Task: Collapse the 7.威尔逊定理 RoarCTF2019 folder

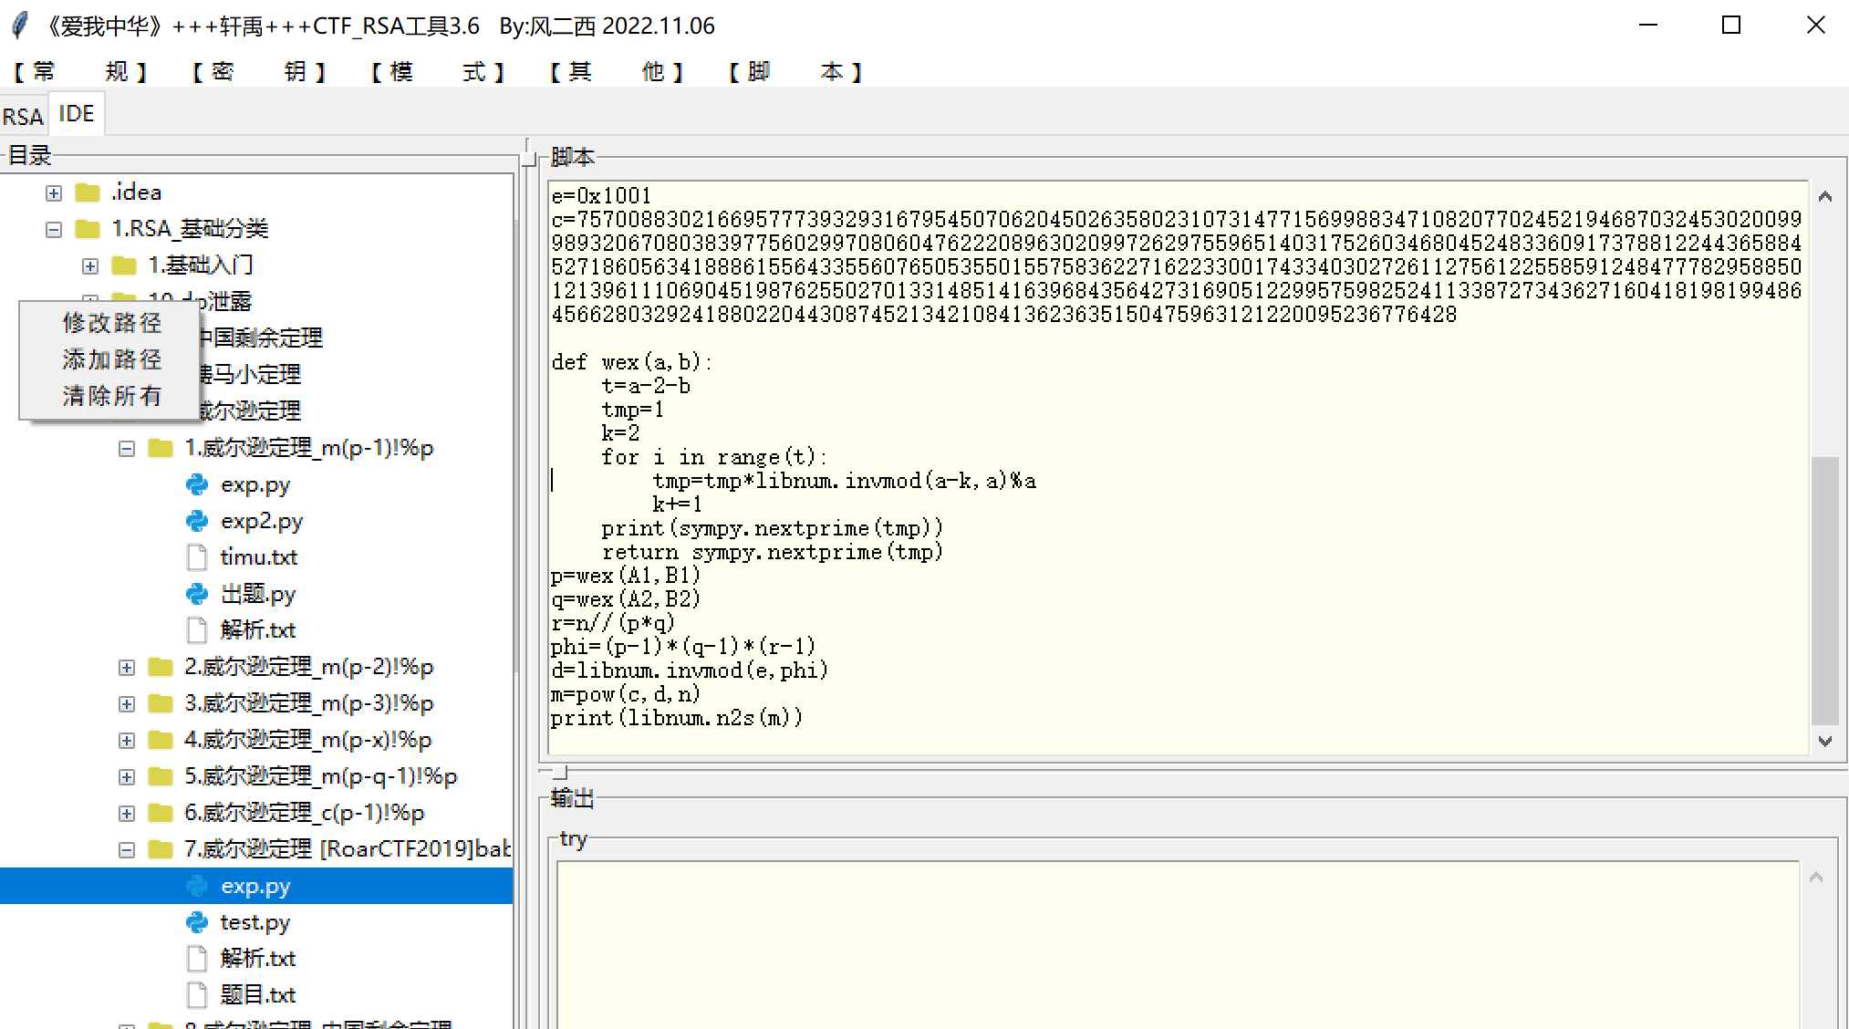Action: coord(127,849)
